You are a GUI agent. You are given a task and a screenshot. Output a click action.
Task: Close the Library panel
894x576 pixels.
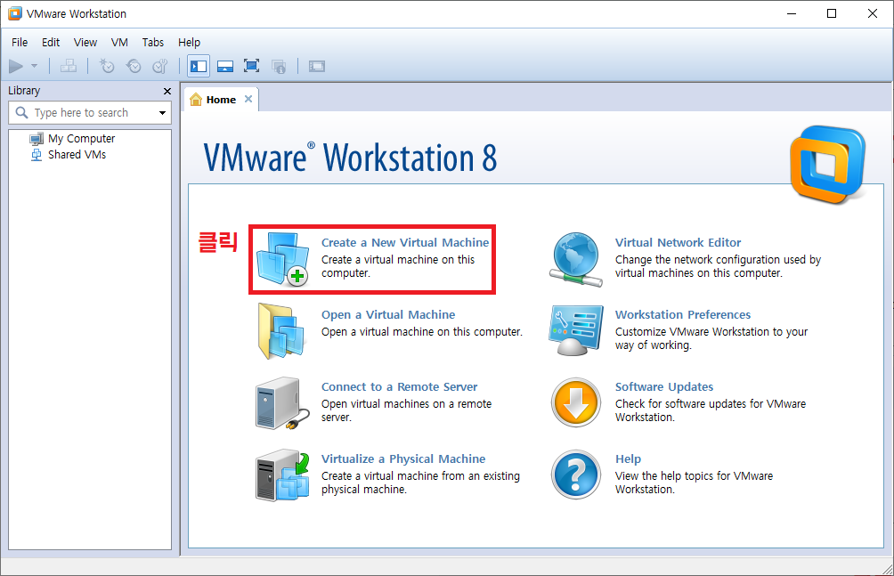pyautogui.click(x=167, y=91)
